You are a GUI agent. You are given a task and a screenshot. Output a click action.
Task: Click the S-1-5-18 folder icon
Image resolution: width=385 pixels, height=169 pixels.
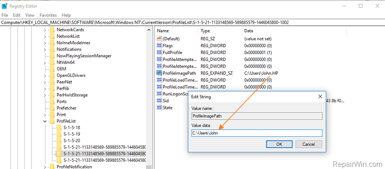point(59,128)
